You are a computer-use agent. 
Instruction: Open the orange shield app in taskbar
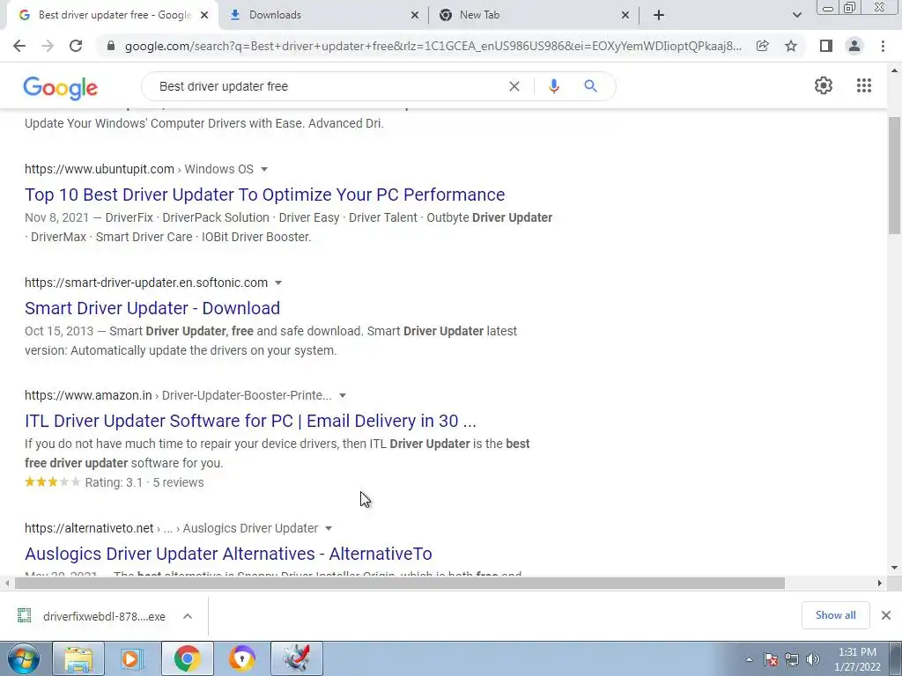click(x=241, y=658)
